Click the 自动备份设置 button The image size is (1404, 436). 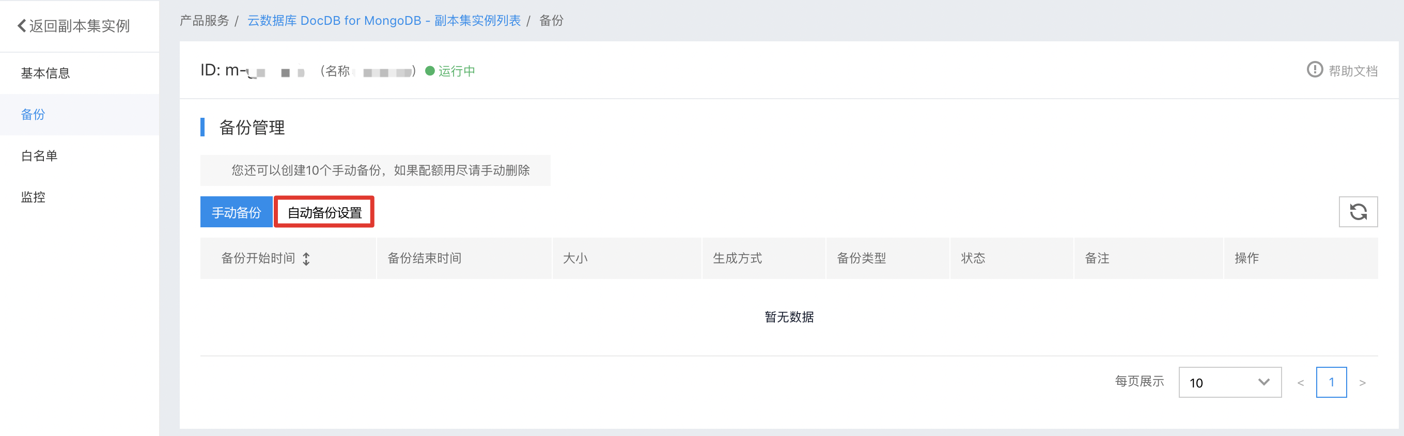coord(324,212)
